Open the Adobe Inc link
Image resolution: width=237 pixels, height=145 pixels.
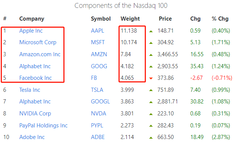(x=32, y=137)
